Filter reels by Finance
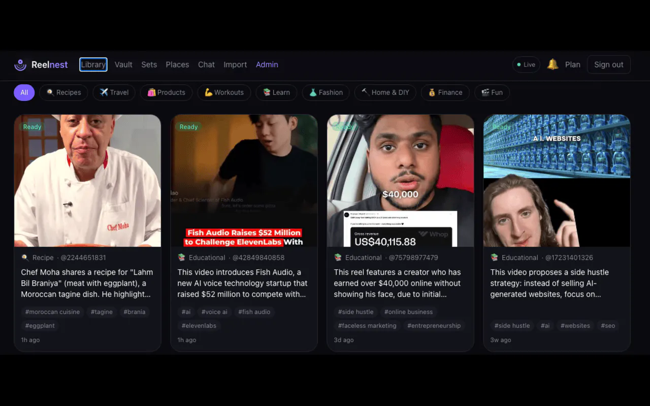The width and height of the screenshot is (650, 406). [x=445, y=92]
